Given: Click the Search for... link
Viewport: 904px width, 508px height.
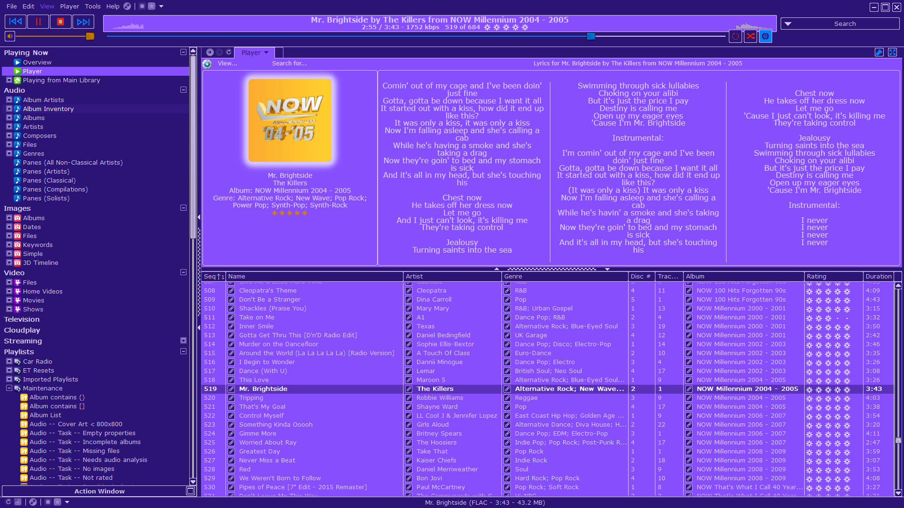Looking at the screenshot, I should (289, 63).
